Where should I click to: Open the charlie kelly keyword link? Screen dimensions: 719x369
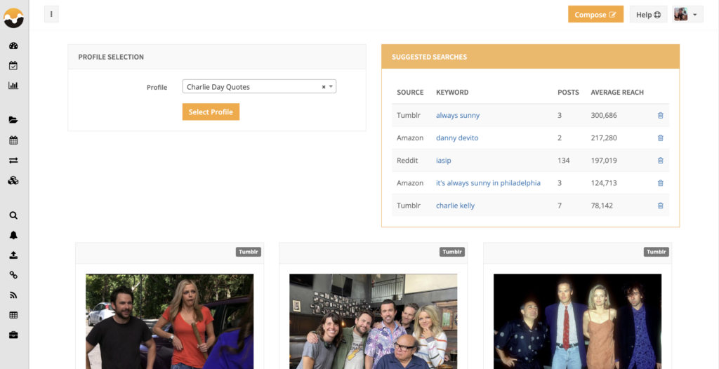point(455,206)
